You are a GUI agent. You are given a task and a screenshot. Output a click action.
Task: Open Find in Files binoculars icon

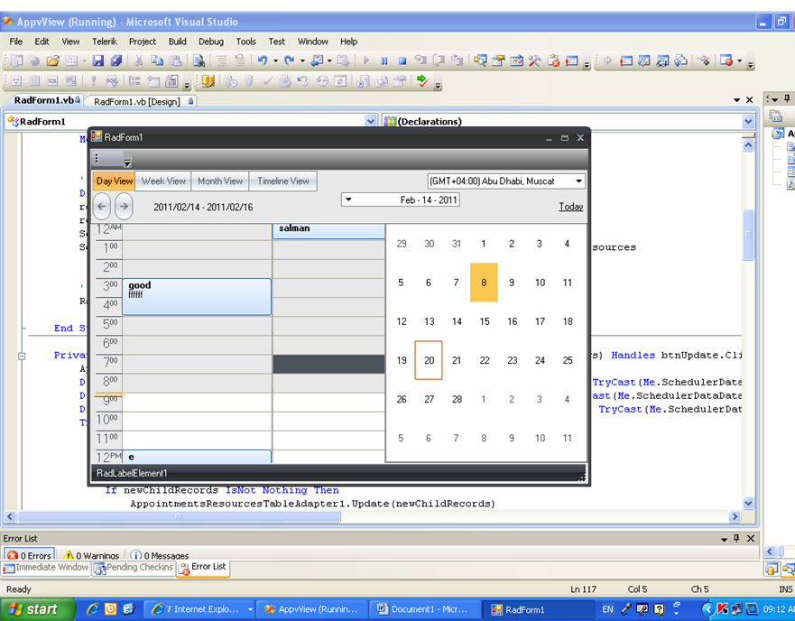click(x=199, y=60)
